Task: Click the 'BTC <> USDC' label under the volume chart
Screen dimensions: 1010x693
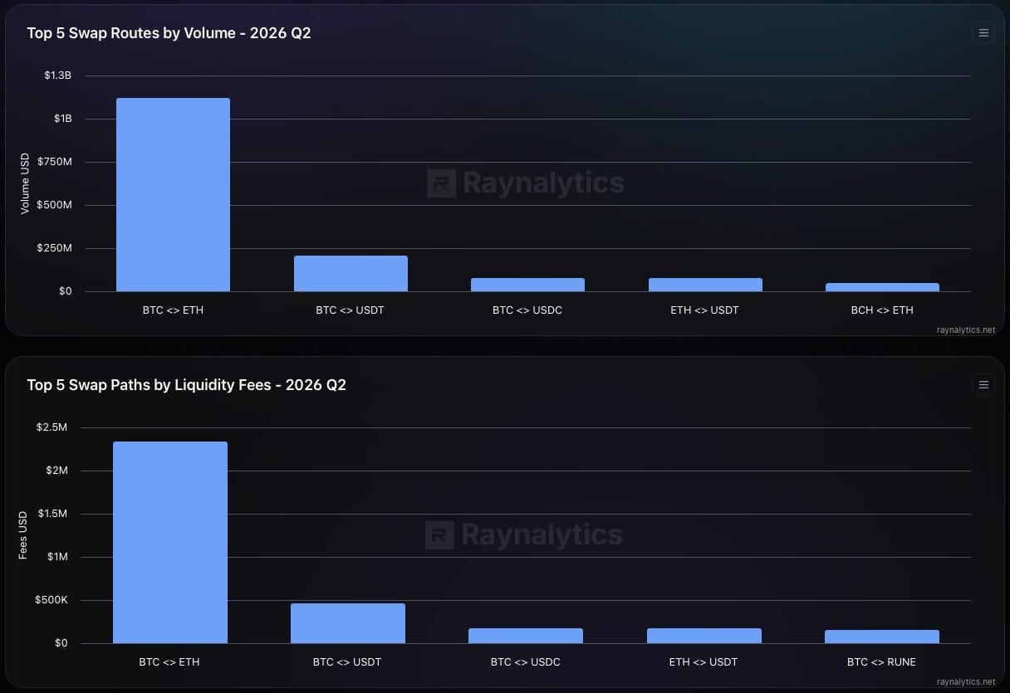Action: click(527, 310)
